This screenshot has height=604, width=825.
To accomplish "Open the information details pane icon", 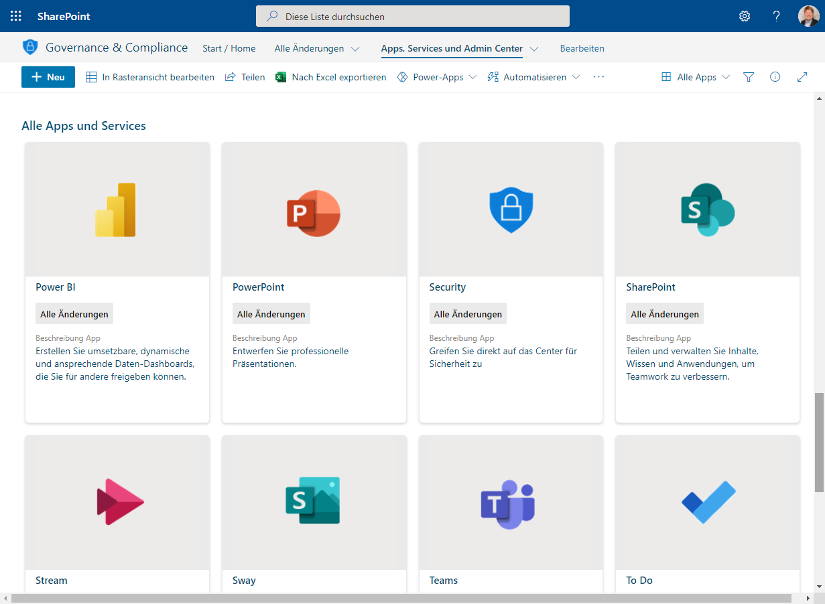I will (775, 77).
